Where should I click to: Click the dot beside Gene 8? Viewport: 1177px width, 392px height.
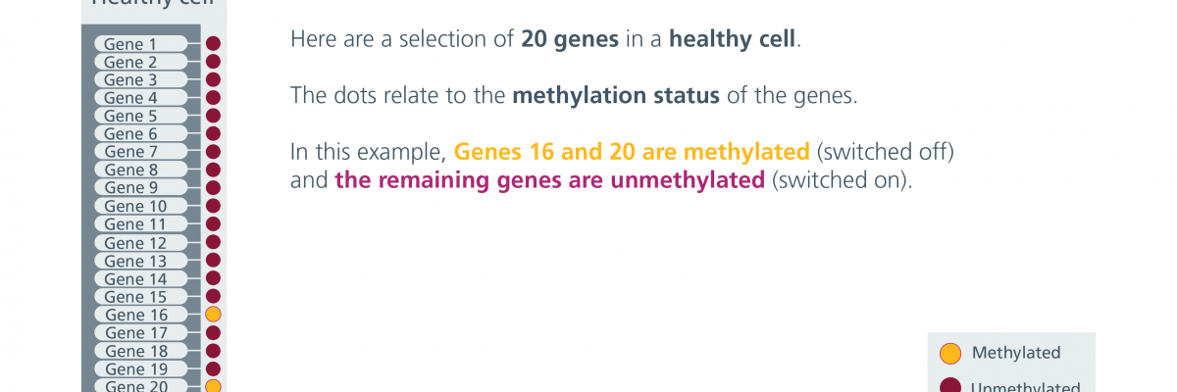213,170
